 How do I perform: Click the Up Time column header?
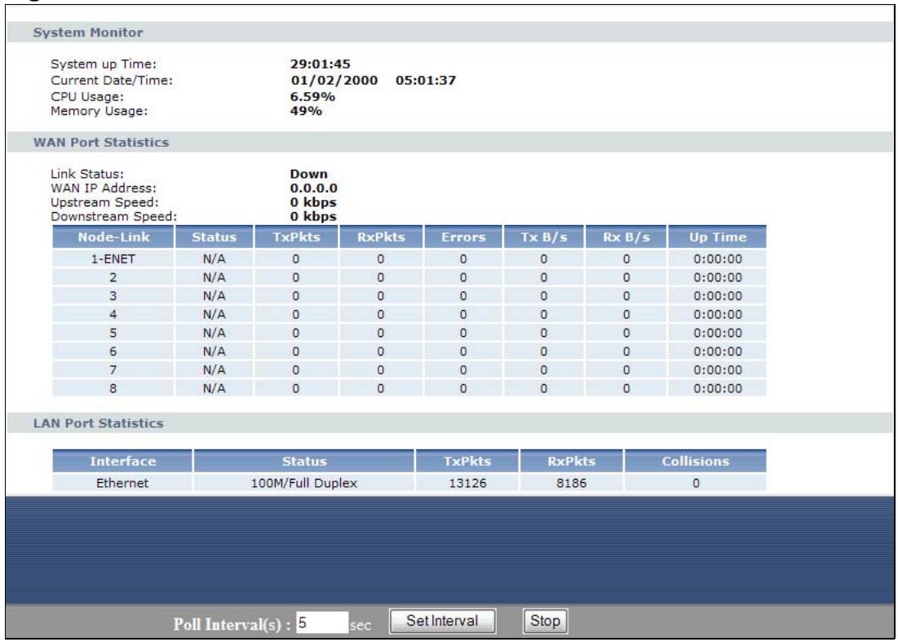[x=718, y=237]
